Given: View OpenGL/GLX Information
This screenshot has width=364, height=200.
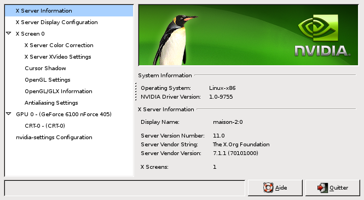Looking at the screenshot, I should click(59, 92).
